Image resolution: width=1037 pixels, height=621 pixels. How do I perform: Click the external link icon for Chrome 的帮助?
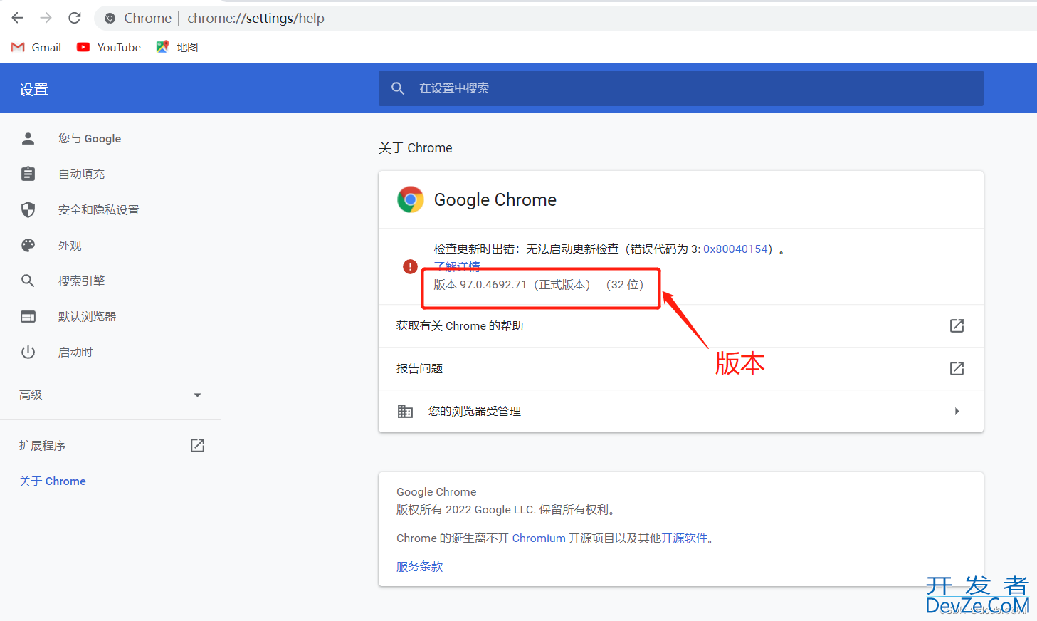pos(957,325)
